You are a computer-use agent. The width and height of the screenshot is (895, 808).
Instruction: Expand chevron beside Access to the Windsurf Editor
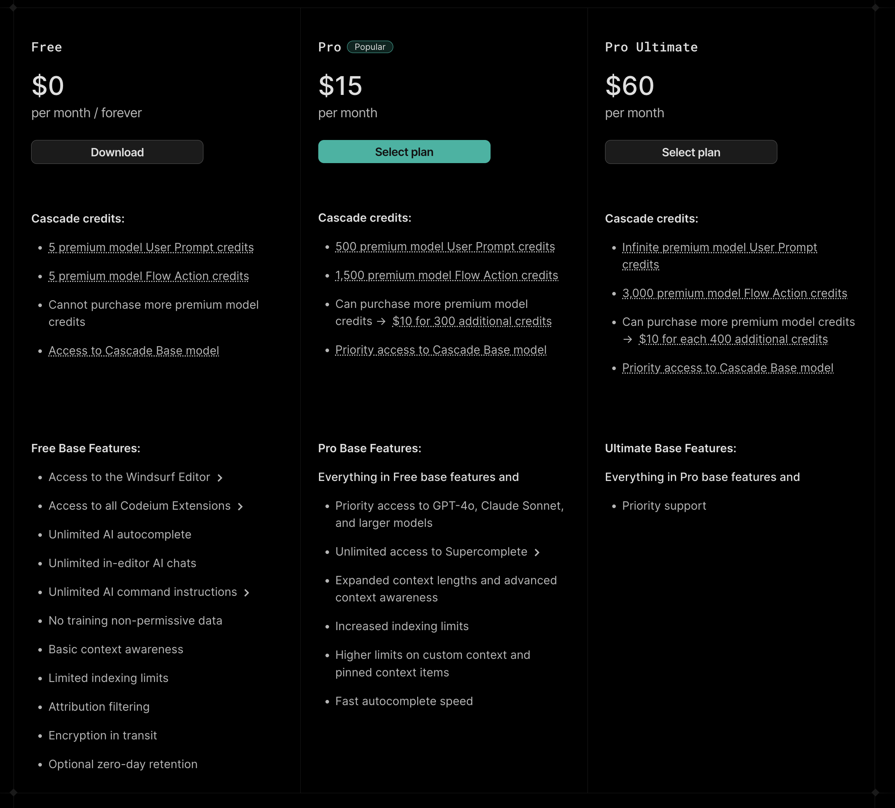pyautogui.click(x=220, y=478)
